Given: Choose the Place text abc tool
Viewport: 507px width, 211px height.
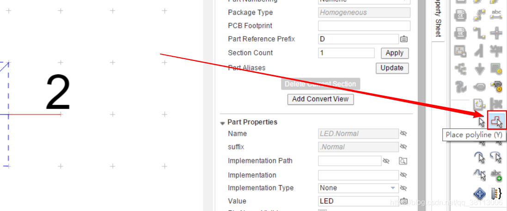Looking at the screenshot, I should (x=496, y=175).
